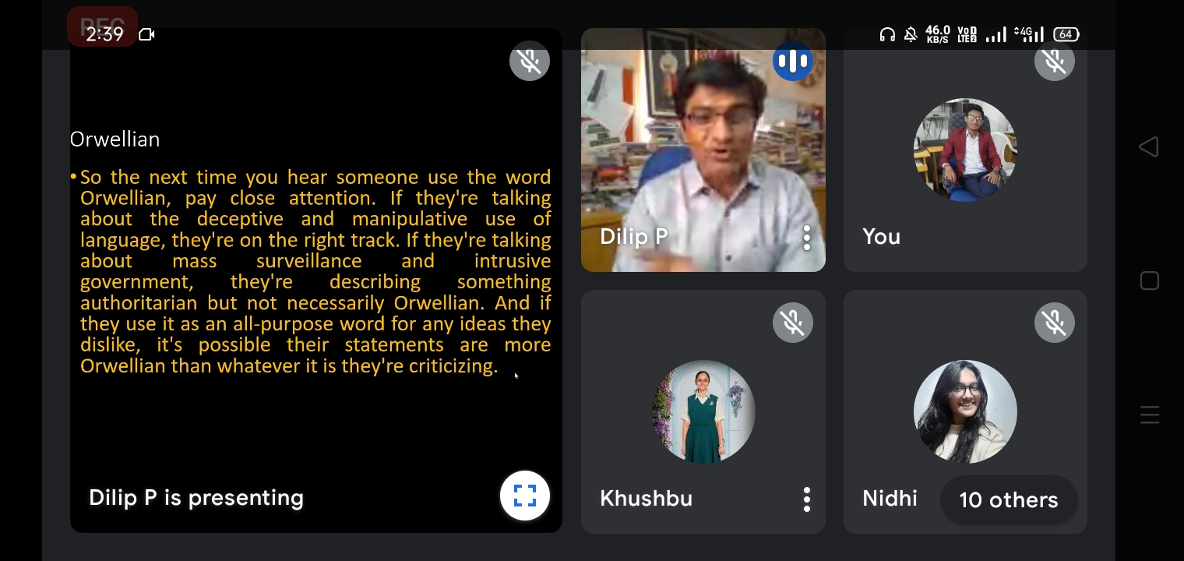Tap the muted microphone icon on your own tile
Image resolution: width=1184 pixels, height=561 pixels.
[x=1055, y=61]
